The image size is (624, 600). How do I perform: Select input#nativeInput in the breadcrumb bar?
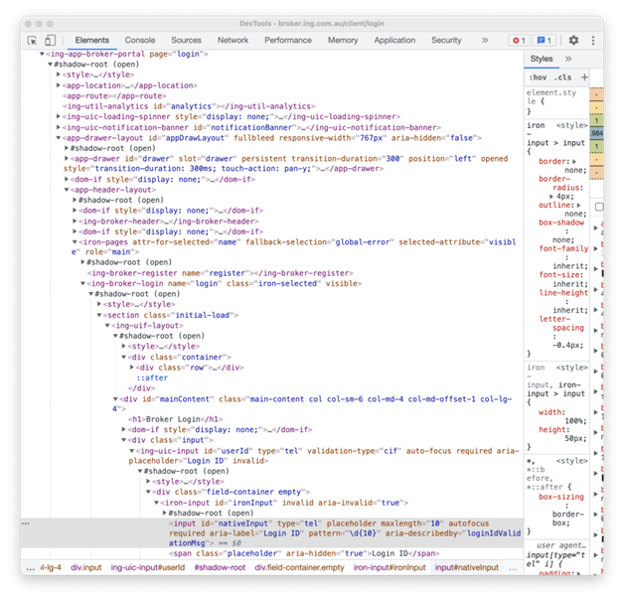[466, 567]
